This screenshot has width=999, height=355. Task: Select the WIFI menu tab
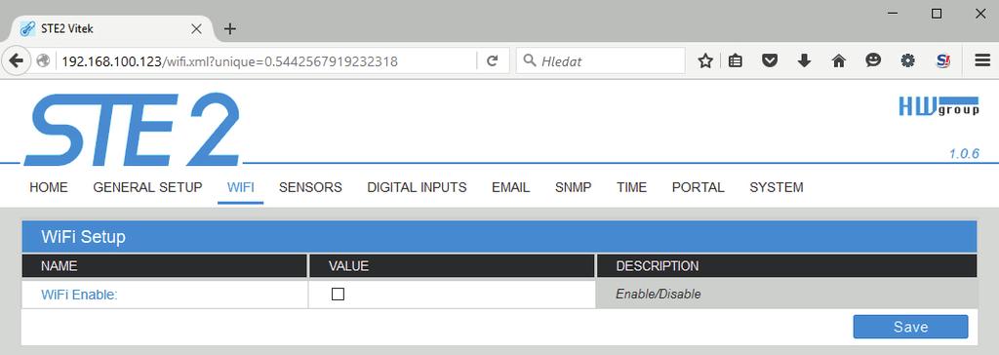(x=240, y=187)
